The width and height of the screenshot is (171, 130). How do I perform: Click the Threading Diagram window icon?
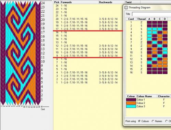(x=126, y=8)
